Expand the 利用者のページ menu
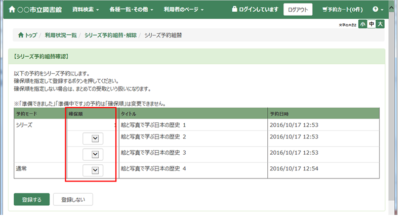The image size is (411, 224). (184, 10)
